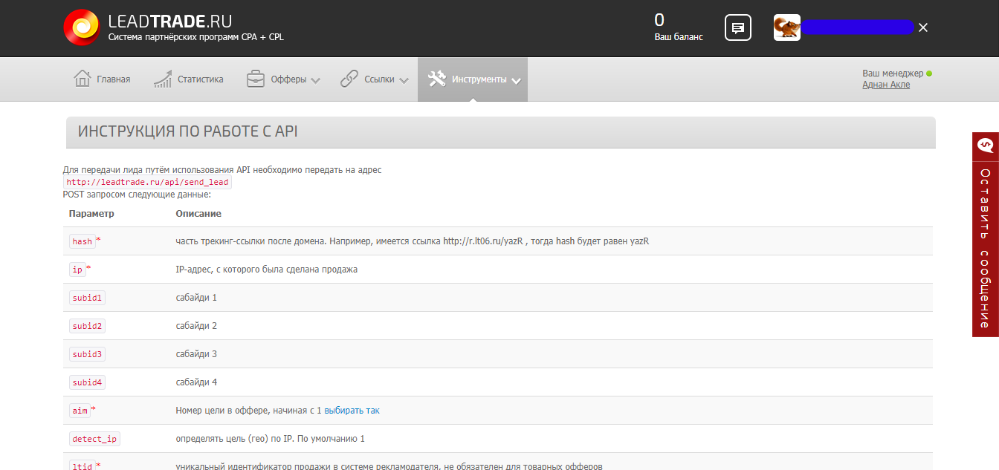Click the house icon for Главная
This screenshot has height=470, width=999.
(82, 79)
